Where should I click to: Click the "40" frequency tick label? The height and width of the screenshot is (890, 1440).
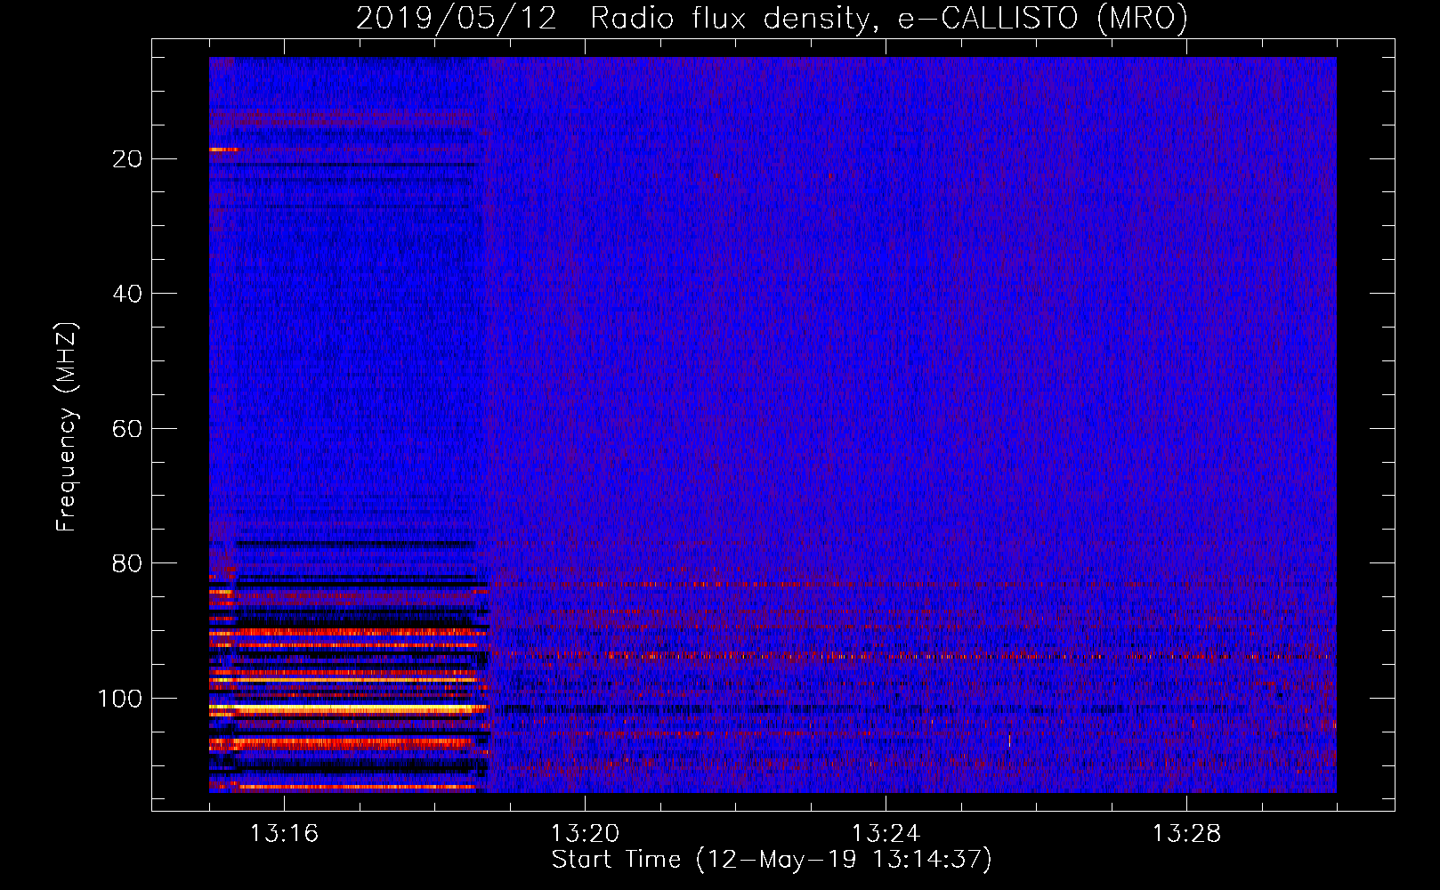128,294
